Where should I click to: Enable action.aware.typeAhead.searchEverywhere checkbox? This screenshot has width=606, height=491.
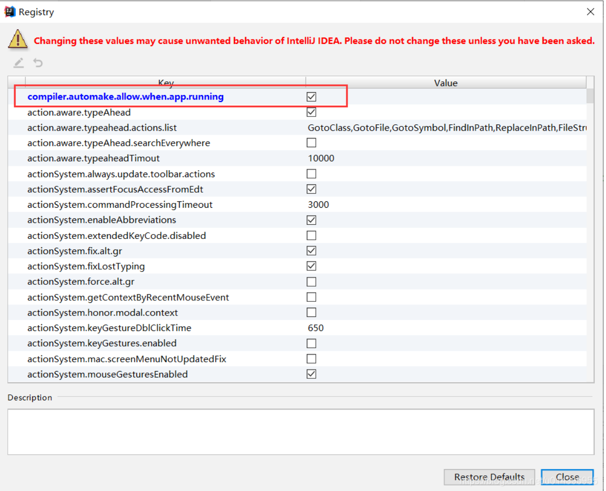[312, 143]
